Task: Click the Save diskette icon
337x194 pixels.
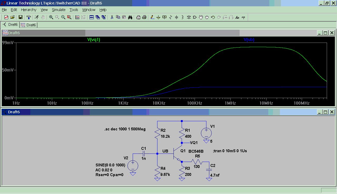Action: click(20, 17)
